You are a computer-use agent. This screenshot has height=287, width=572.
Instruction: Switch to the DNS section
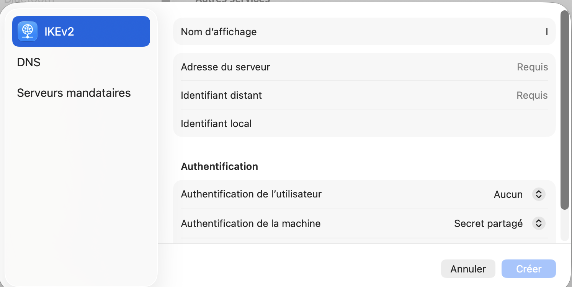pyautogui.click(x=29, y=62)
